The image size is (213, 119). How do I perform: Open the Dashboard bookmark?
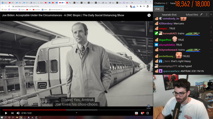pos(13,10)
